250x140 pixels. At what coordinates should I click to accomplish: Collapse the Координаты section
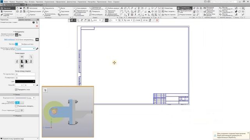point(19,32)
